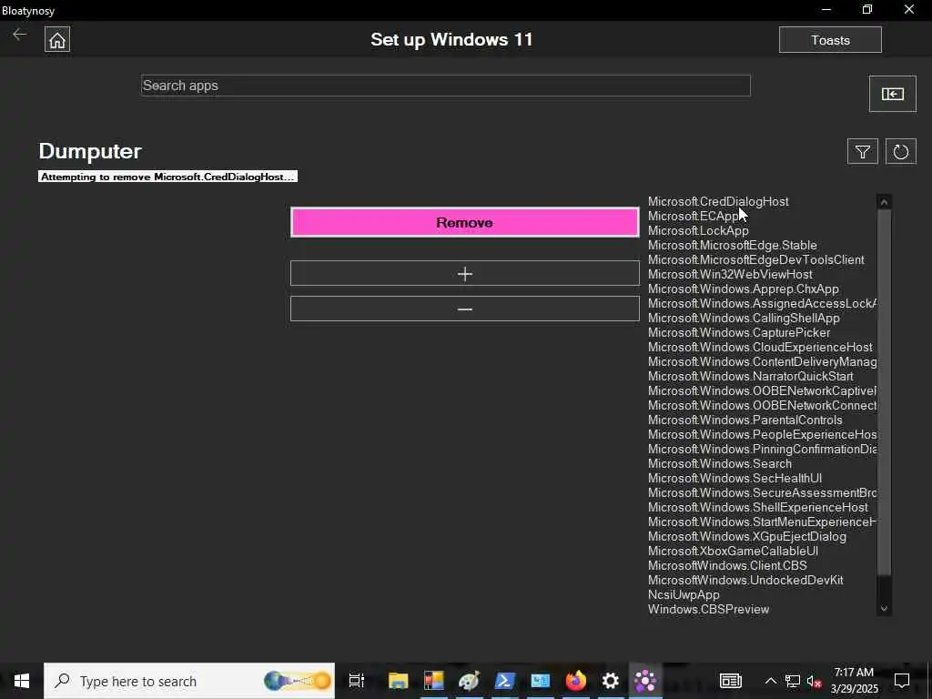Focus the Search apps field
Screen dimensions: 932x699
446,86
